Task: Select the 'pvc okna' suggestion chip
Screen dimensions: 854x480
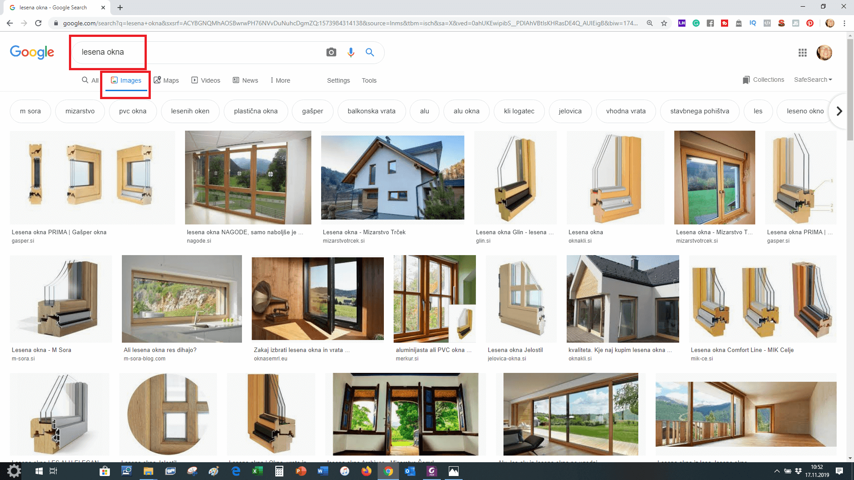Action: [x=133, y=111]
